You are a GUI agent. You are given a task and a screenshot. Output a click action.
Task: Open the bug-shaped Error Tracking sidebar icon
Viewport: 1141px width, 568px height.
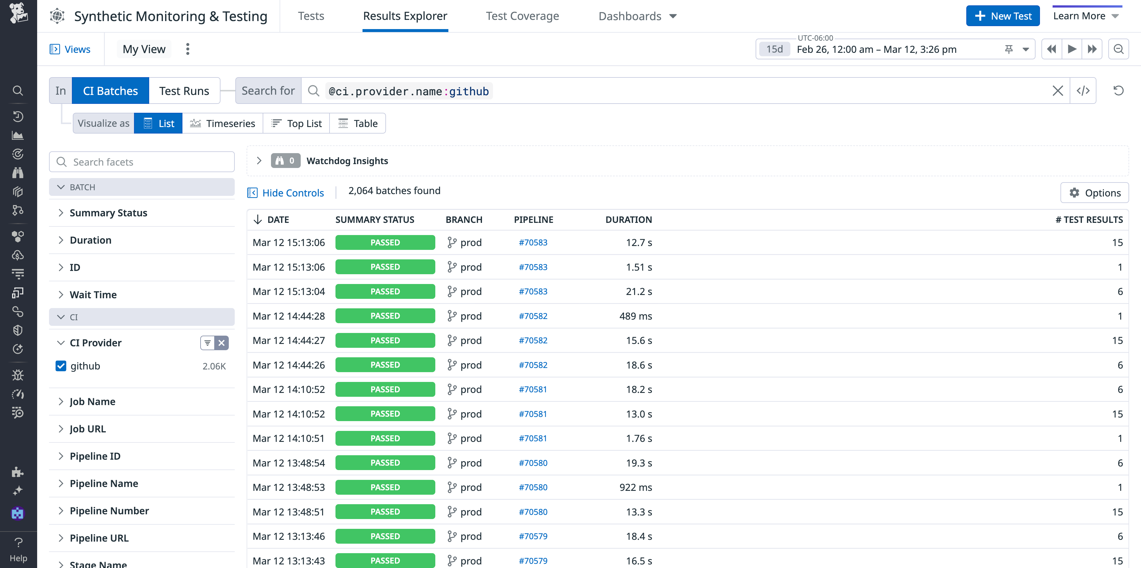point(18,375)
